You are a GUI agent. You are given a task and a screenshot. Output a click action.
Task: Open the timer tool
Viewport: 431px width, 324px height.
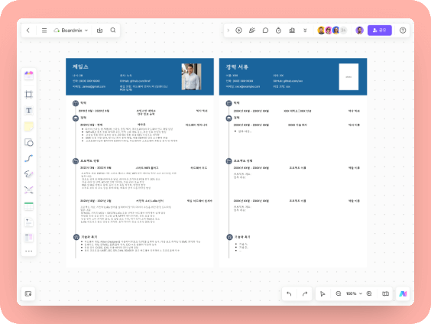point(278,31)
